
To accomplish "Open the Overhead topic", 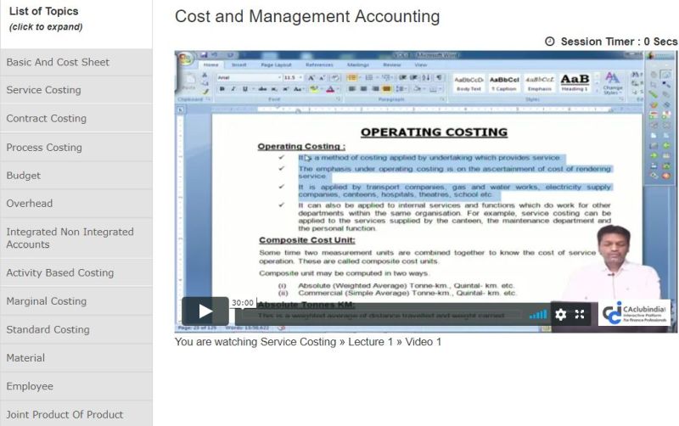I will [x=30, y=204].
